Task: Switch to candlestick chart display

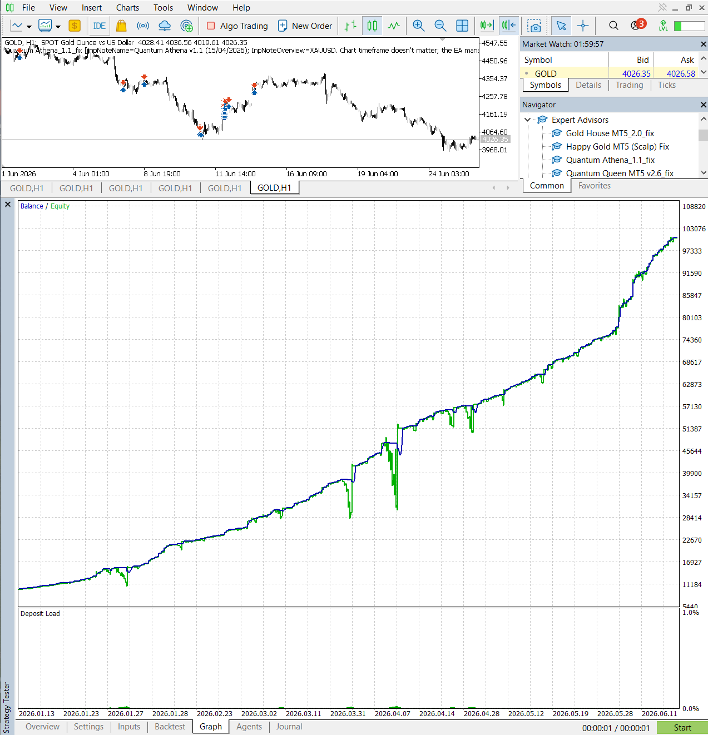Action: pos(372,26)
